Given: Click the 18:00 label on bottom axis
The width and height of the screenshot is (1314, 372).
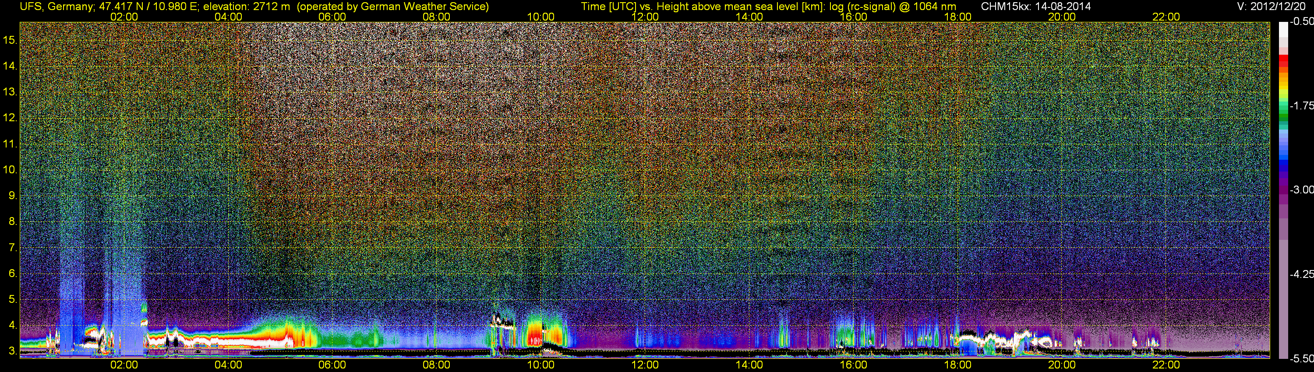Looking at the screenshot, I should pyautogui.click(x=957, y=365).
